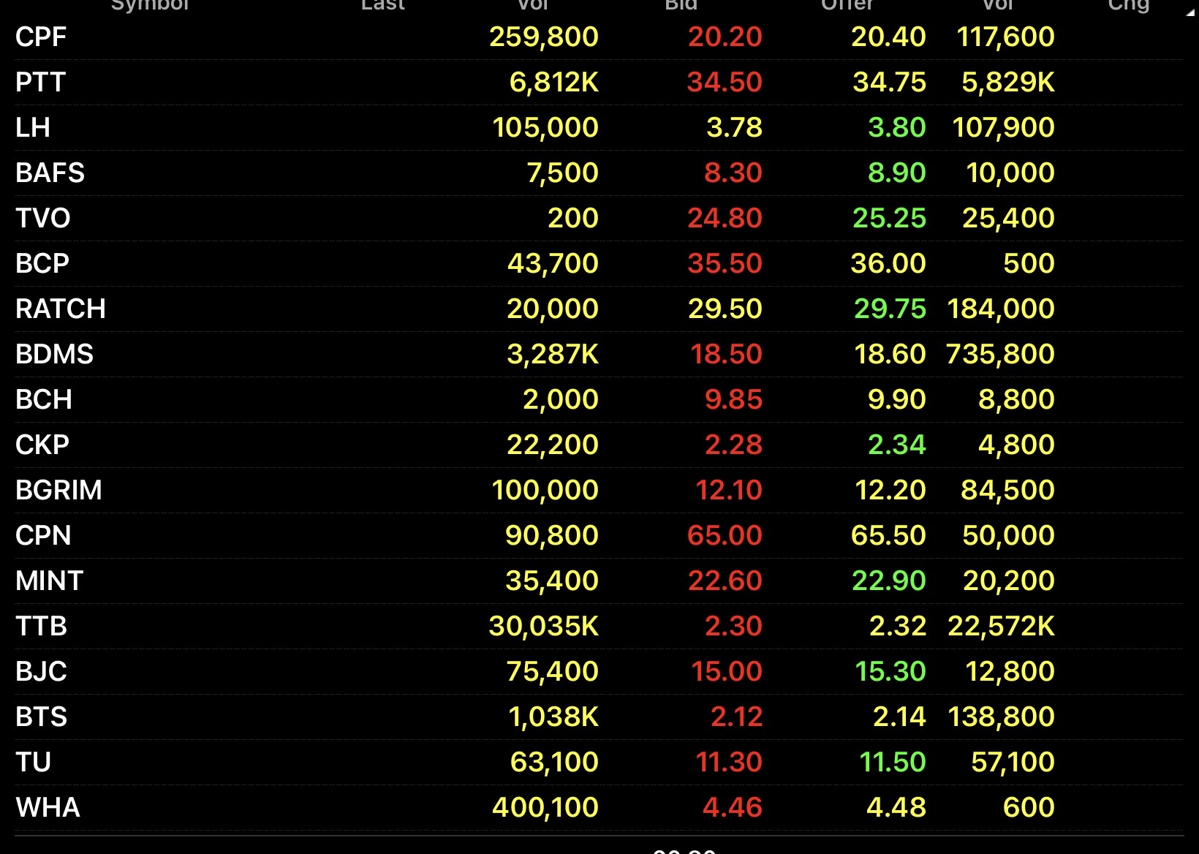This screenshot has width=1199, height=854.
Task: Sort the list by the Symbol column header
Action: (150, 5)
